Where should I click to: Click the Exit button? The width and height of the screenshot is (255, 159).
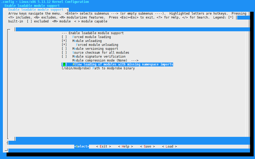[x=103, y=146]
